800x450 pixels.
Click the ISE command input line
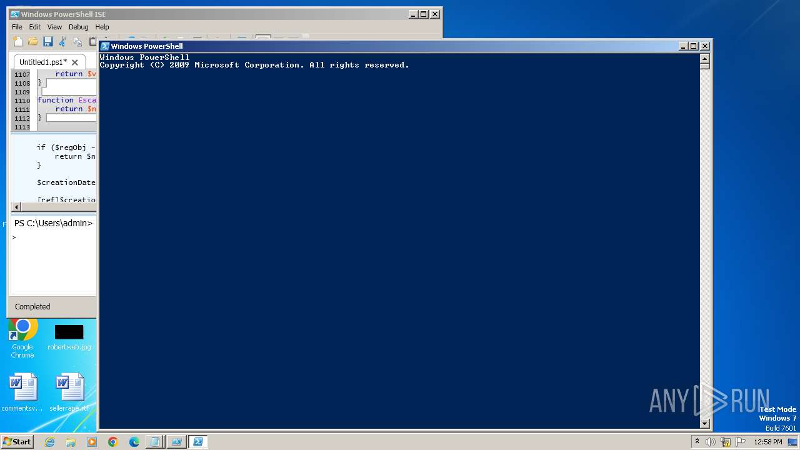54,237
